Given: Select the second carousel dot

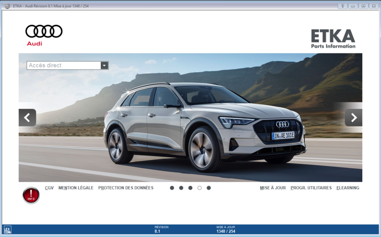Looking at the screenshot, I should [x=181, y=188].
